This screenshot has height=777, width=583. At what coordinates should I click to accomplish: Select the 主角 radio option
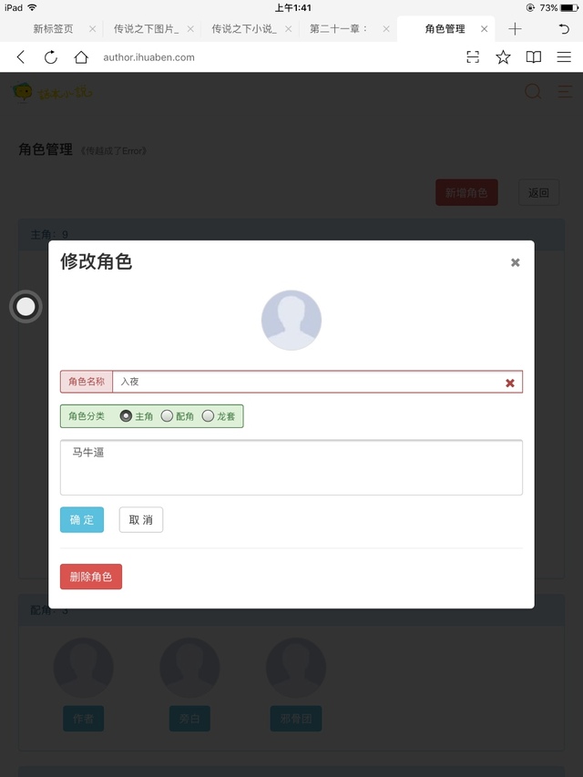point(126,416)
